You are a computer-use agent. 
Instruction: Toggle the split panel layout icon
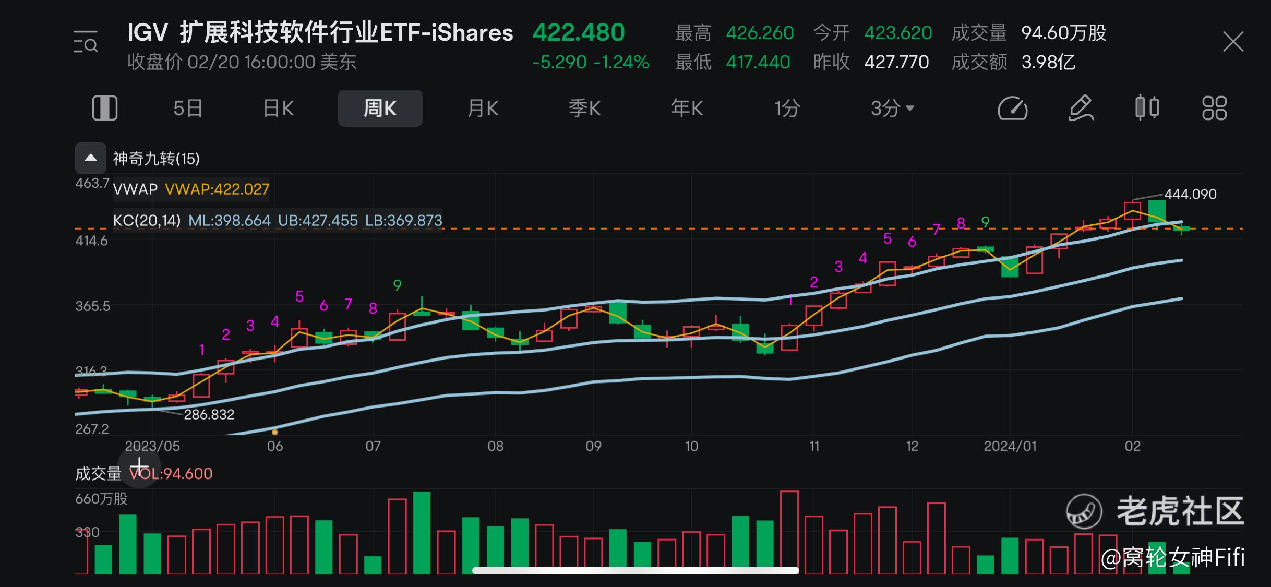(105, 108)
